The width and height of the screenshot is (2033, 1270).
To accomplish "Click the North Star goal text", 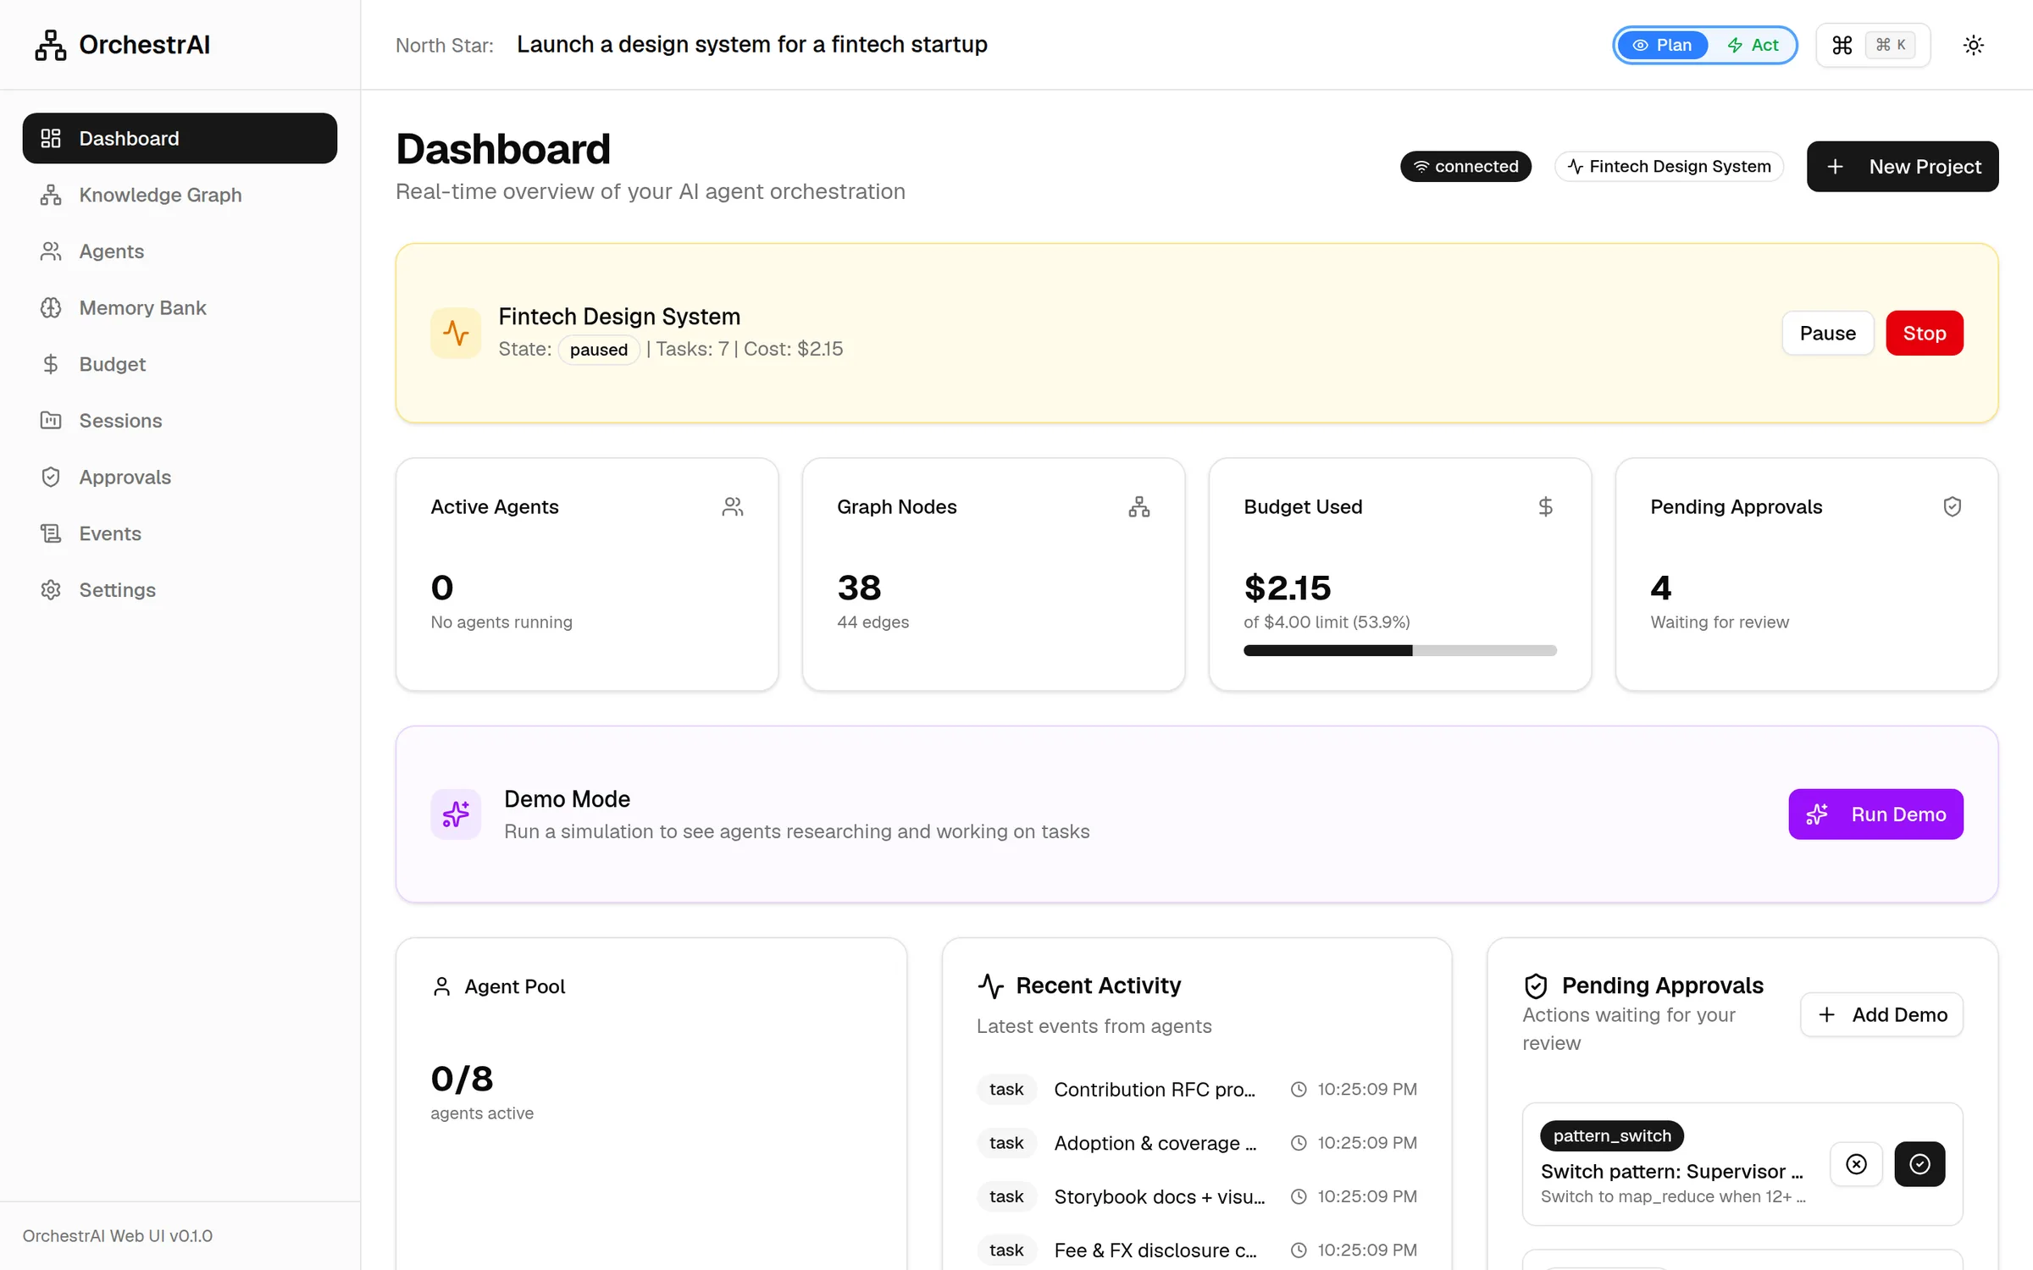I will tap(751, 44).
